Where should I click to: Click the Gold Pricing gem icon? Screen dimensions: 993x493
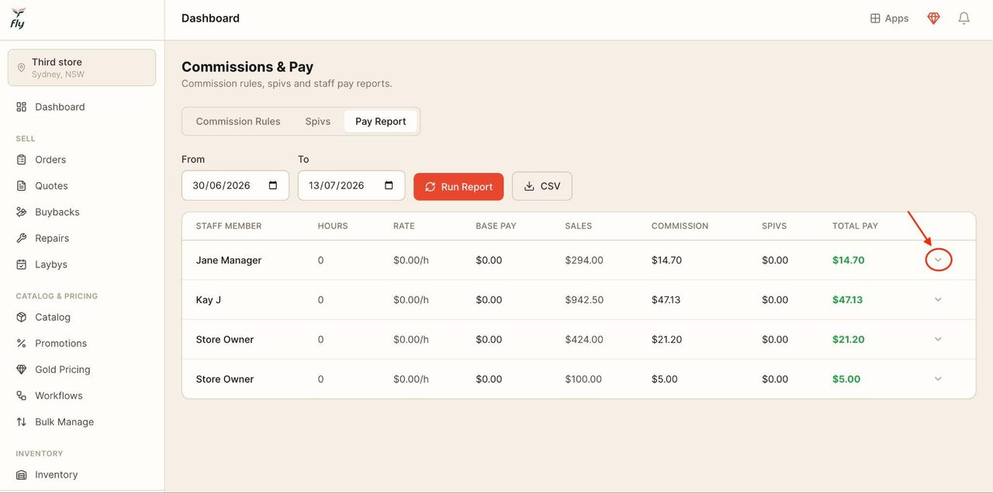(x=22, y=370)
